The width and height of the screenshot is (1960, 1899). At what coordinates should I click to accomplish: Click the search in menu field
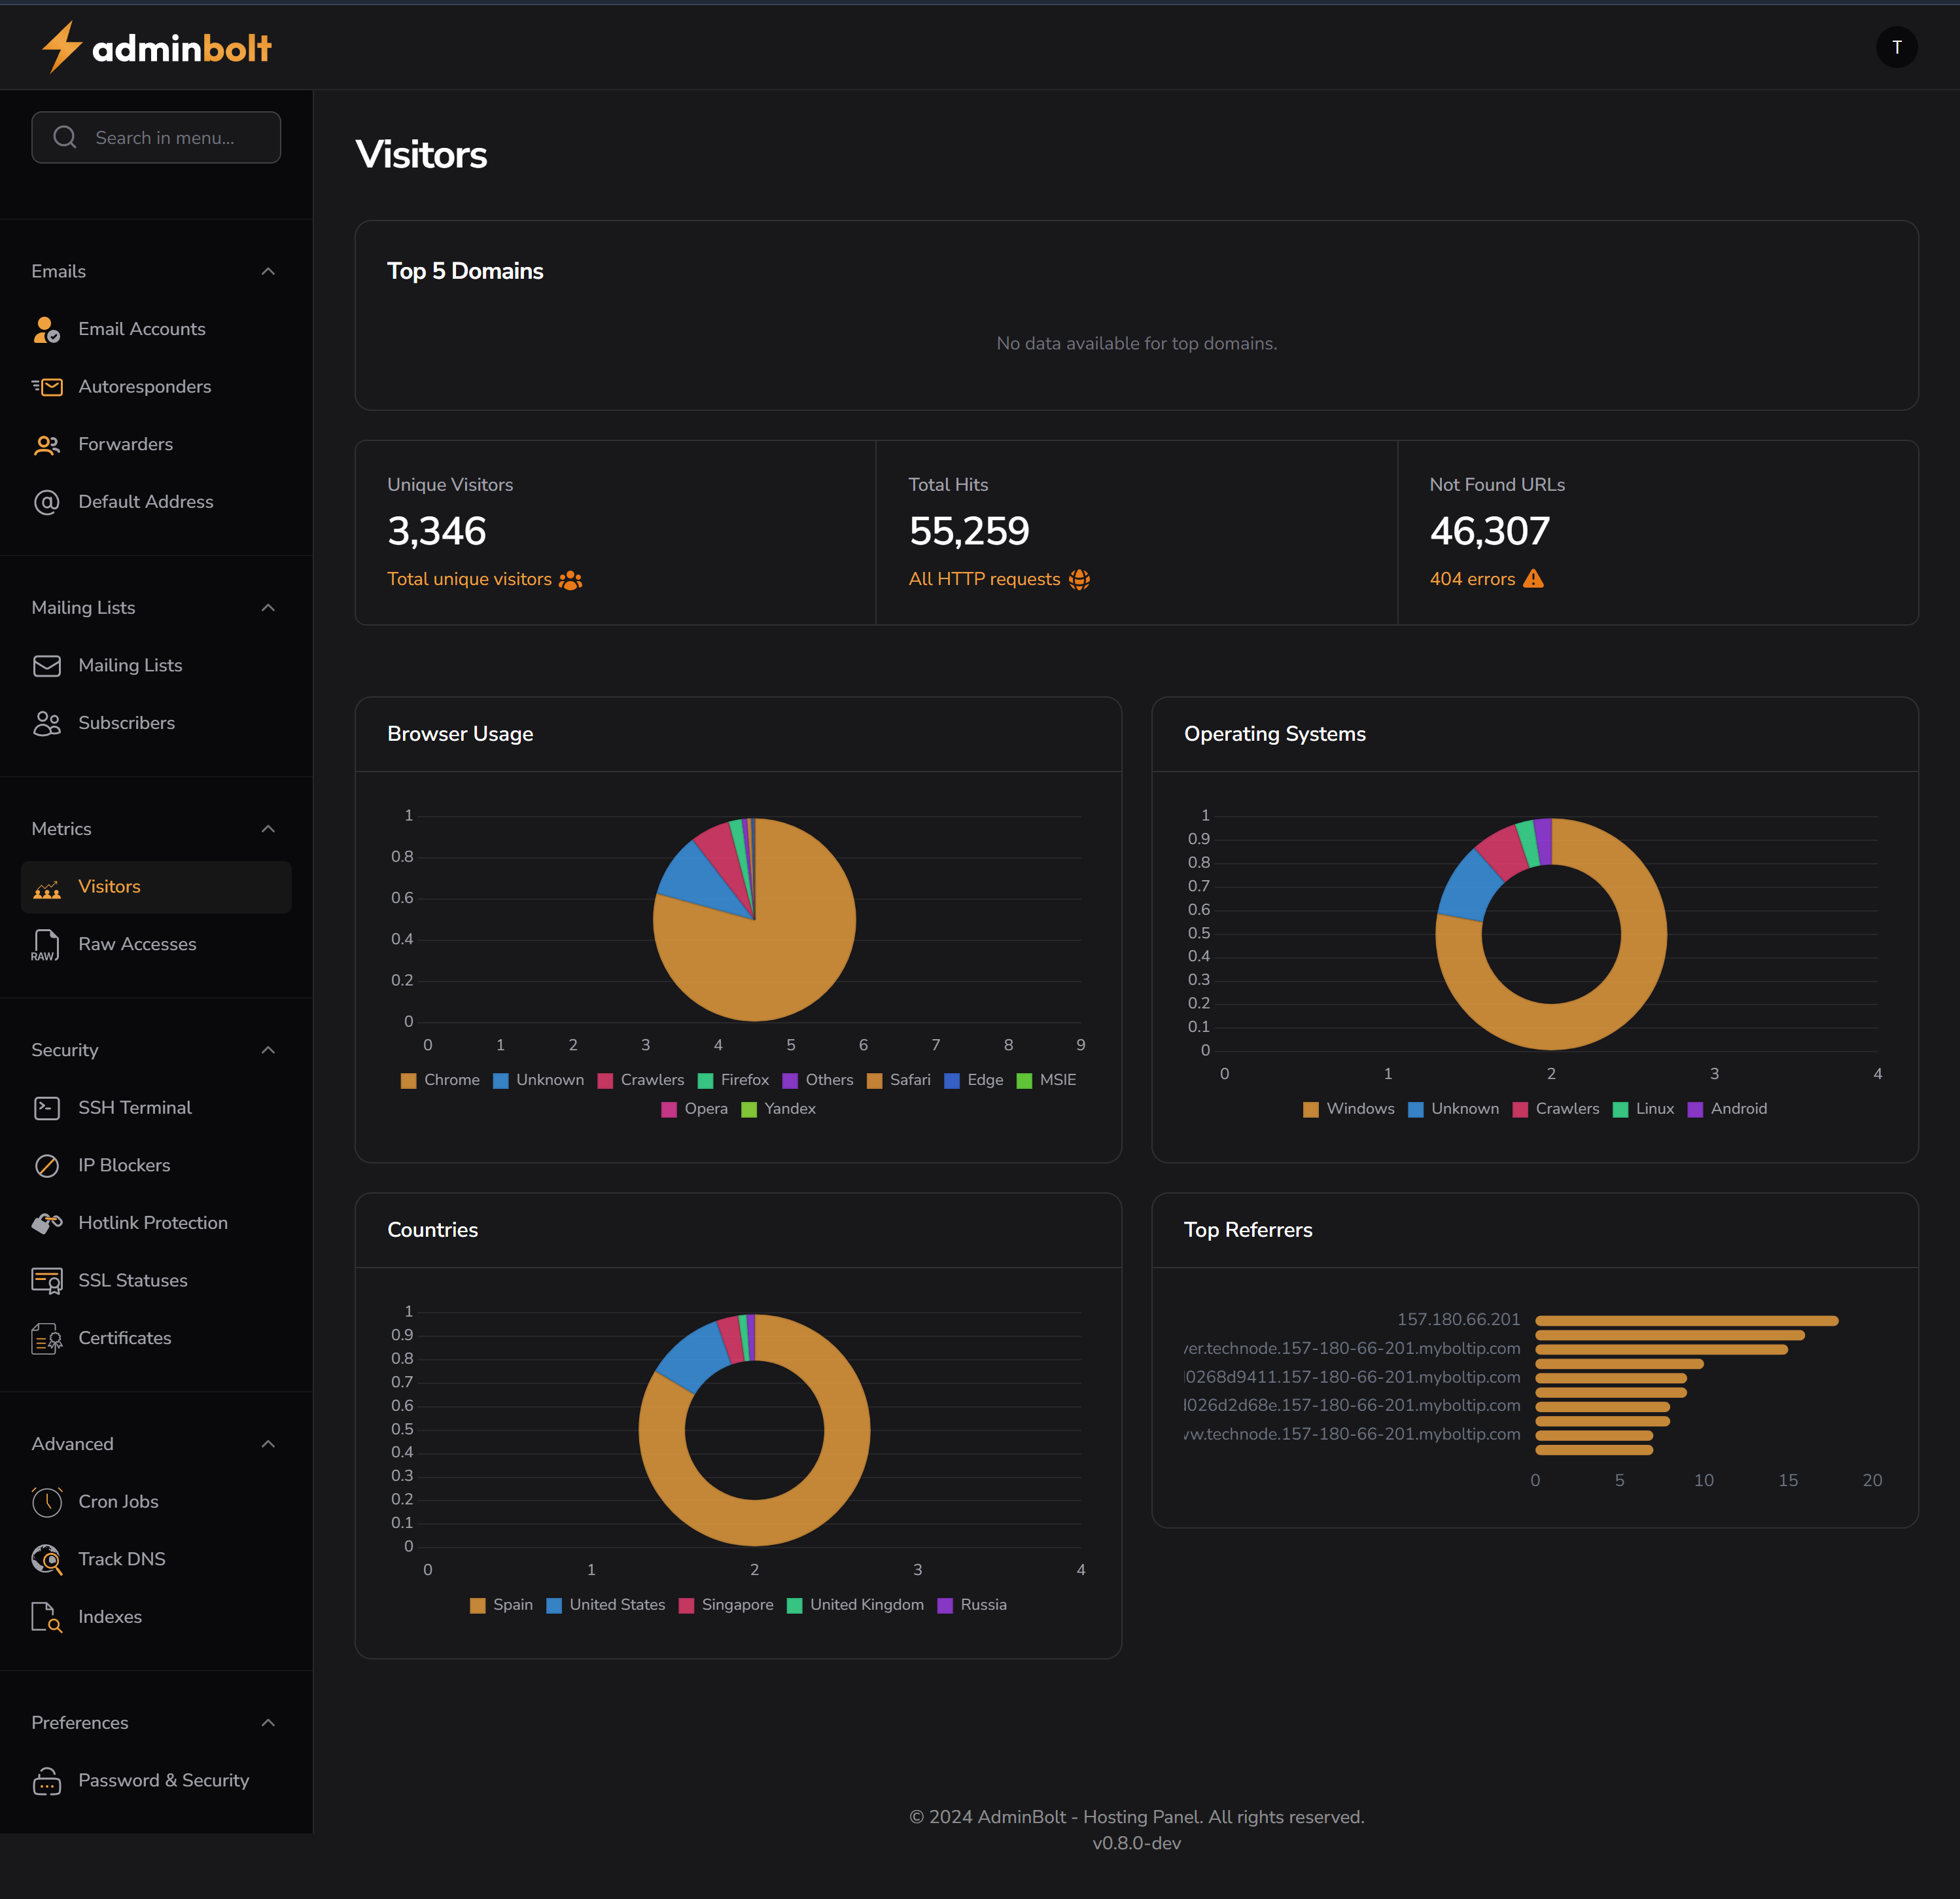tap(156, 137)
